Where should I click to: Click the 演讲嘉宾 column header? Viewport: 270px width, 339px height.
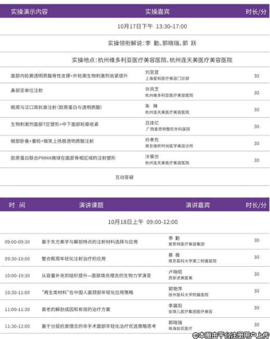tap(198, 205)
